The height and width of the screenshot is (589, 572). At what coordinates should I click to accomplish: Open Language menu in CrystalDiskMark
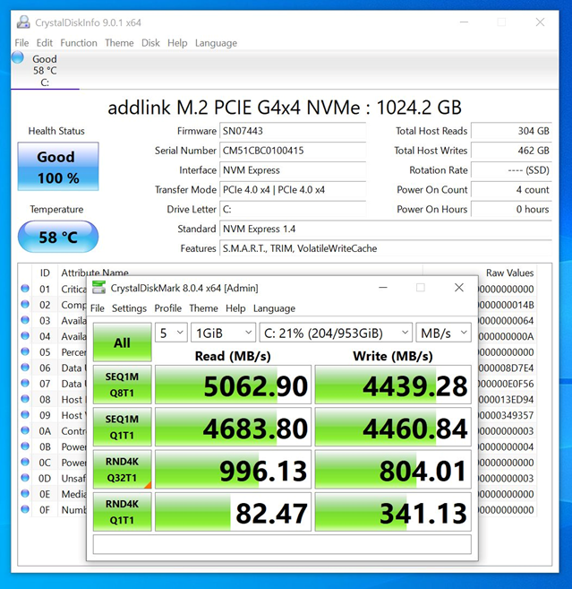(x=274, y=308)
